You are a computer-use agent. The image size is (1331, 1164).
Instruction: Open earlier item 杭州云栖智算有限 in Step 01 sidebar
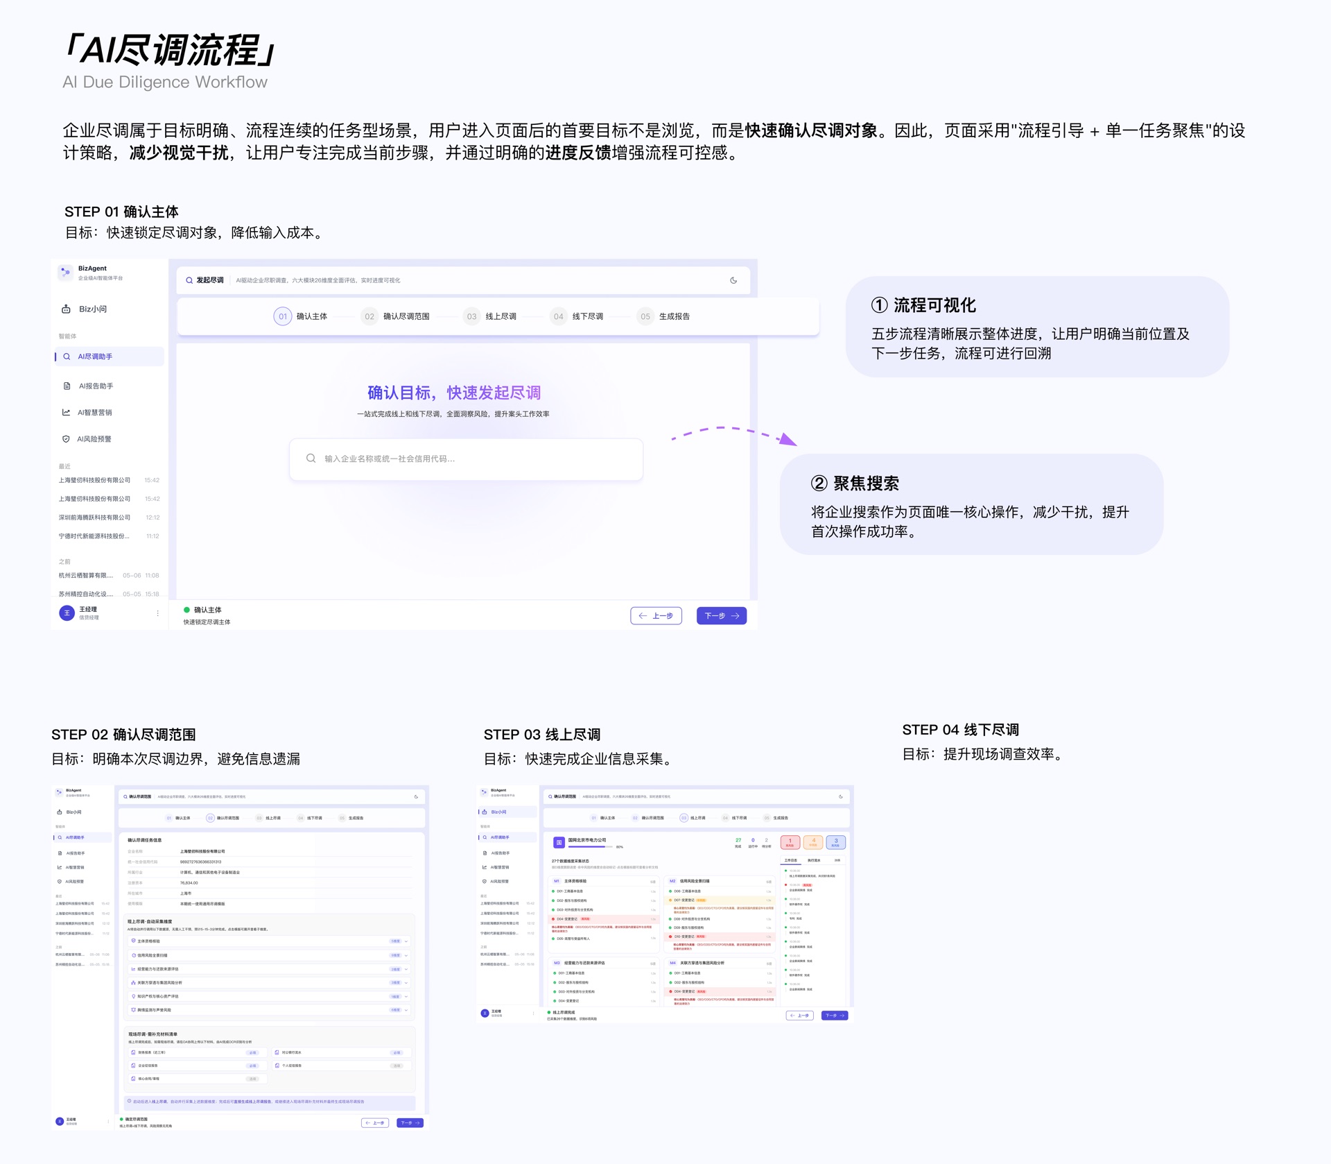(x=109, y=576)
